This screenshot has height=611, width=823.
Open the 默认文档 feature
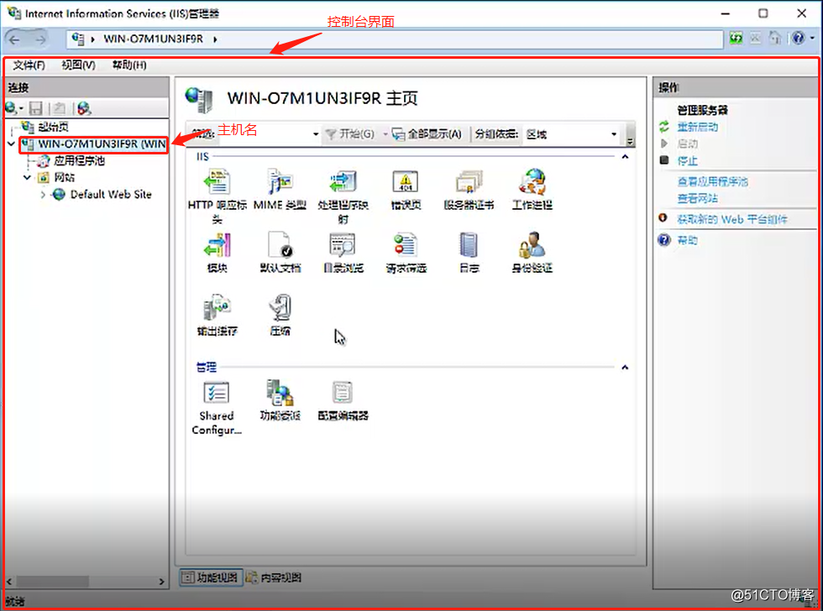tap(280, 253)
